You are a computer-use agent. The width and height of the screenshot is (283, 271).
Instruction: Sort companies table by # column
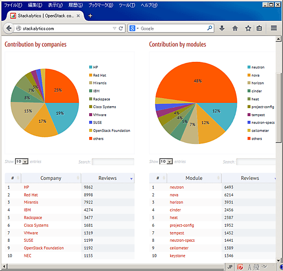(13, 178)
